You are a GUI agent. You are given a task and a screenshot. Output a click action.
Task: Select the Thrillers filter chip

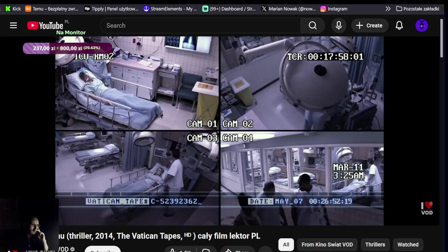click(375, 245)
